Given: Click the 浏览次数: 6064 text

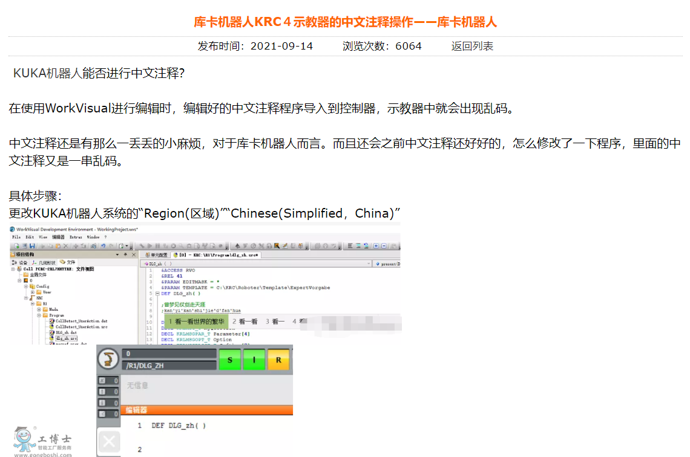Looking at the screenshot, I should [x=382, y=46].
